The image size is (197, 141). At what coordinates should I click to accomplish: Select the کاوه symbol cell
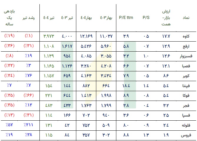(x=186, y=36)
